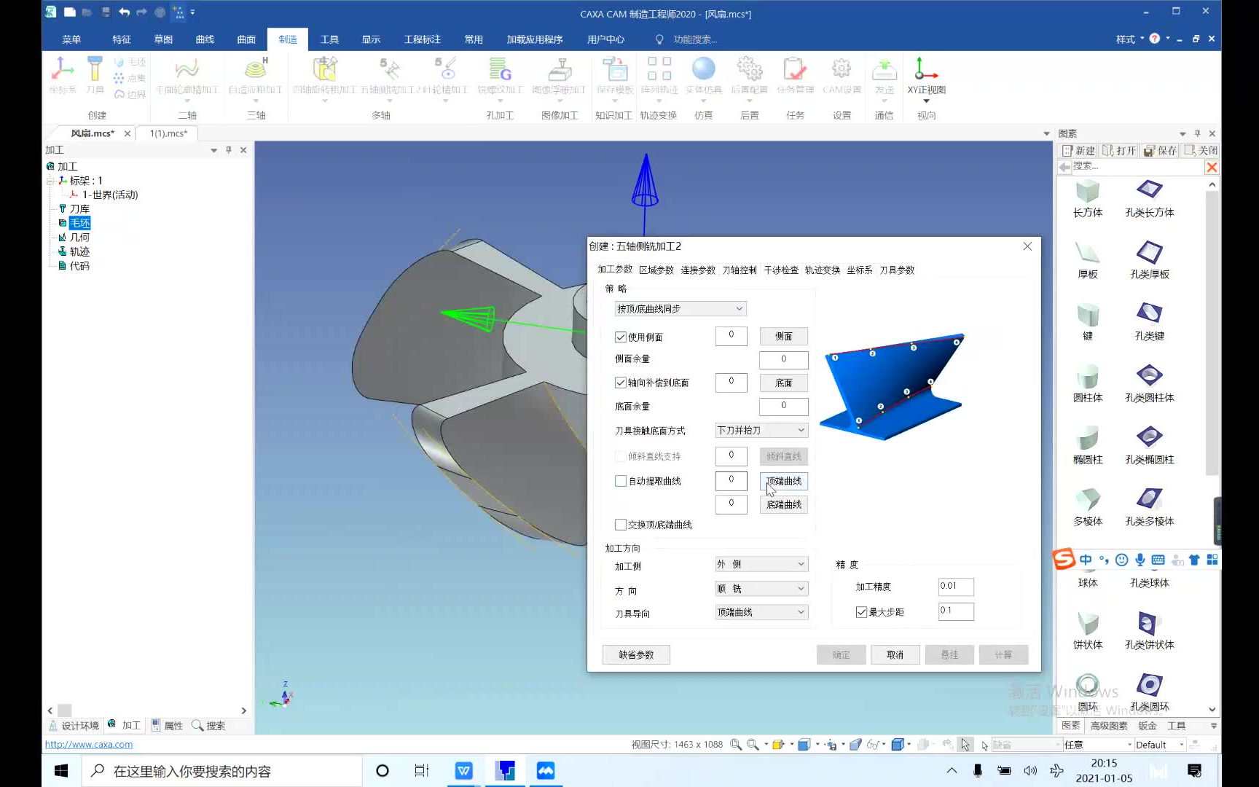
Task: Click the 保存模板 knowledge machining icon
Action: pyautogui.click(x=615, y=76)
